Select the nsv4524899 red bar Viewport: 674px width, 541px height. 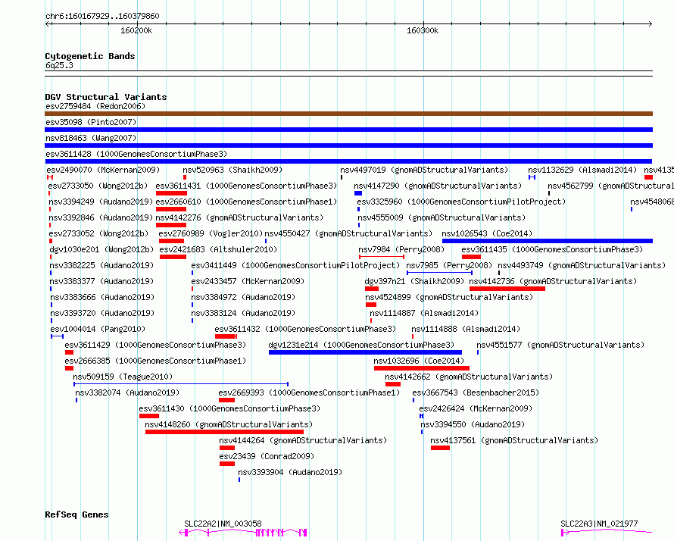371,305
